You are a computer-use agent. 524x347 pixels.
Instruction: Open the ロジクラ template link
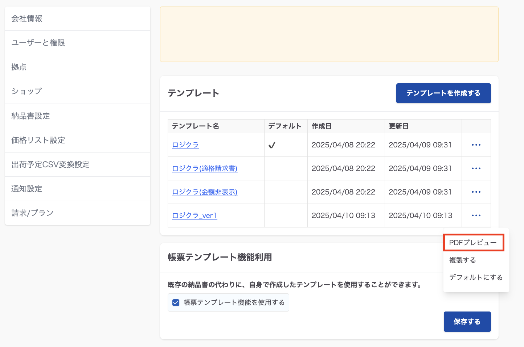(x=185, y=145)
